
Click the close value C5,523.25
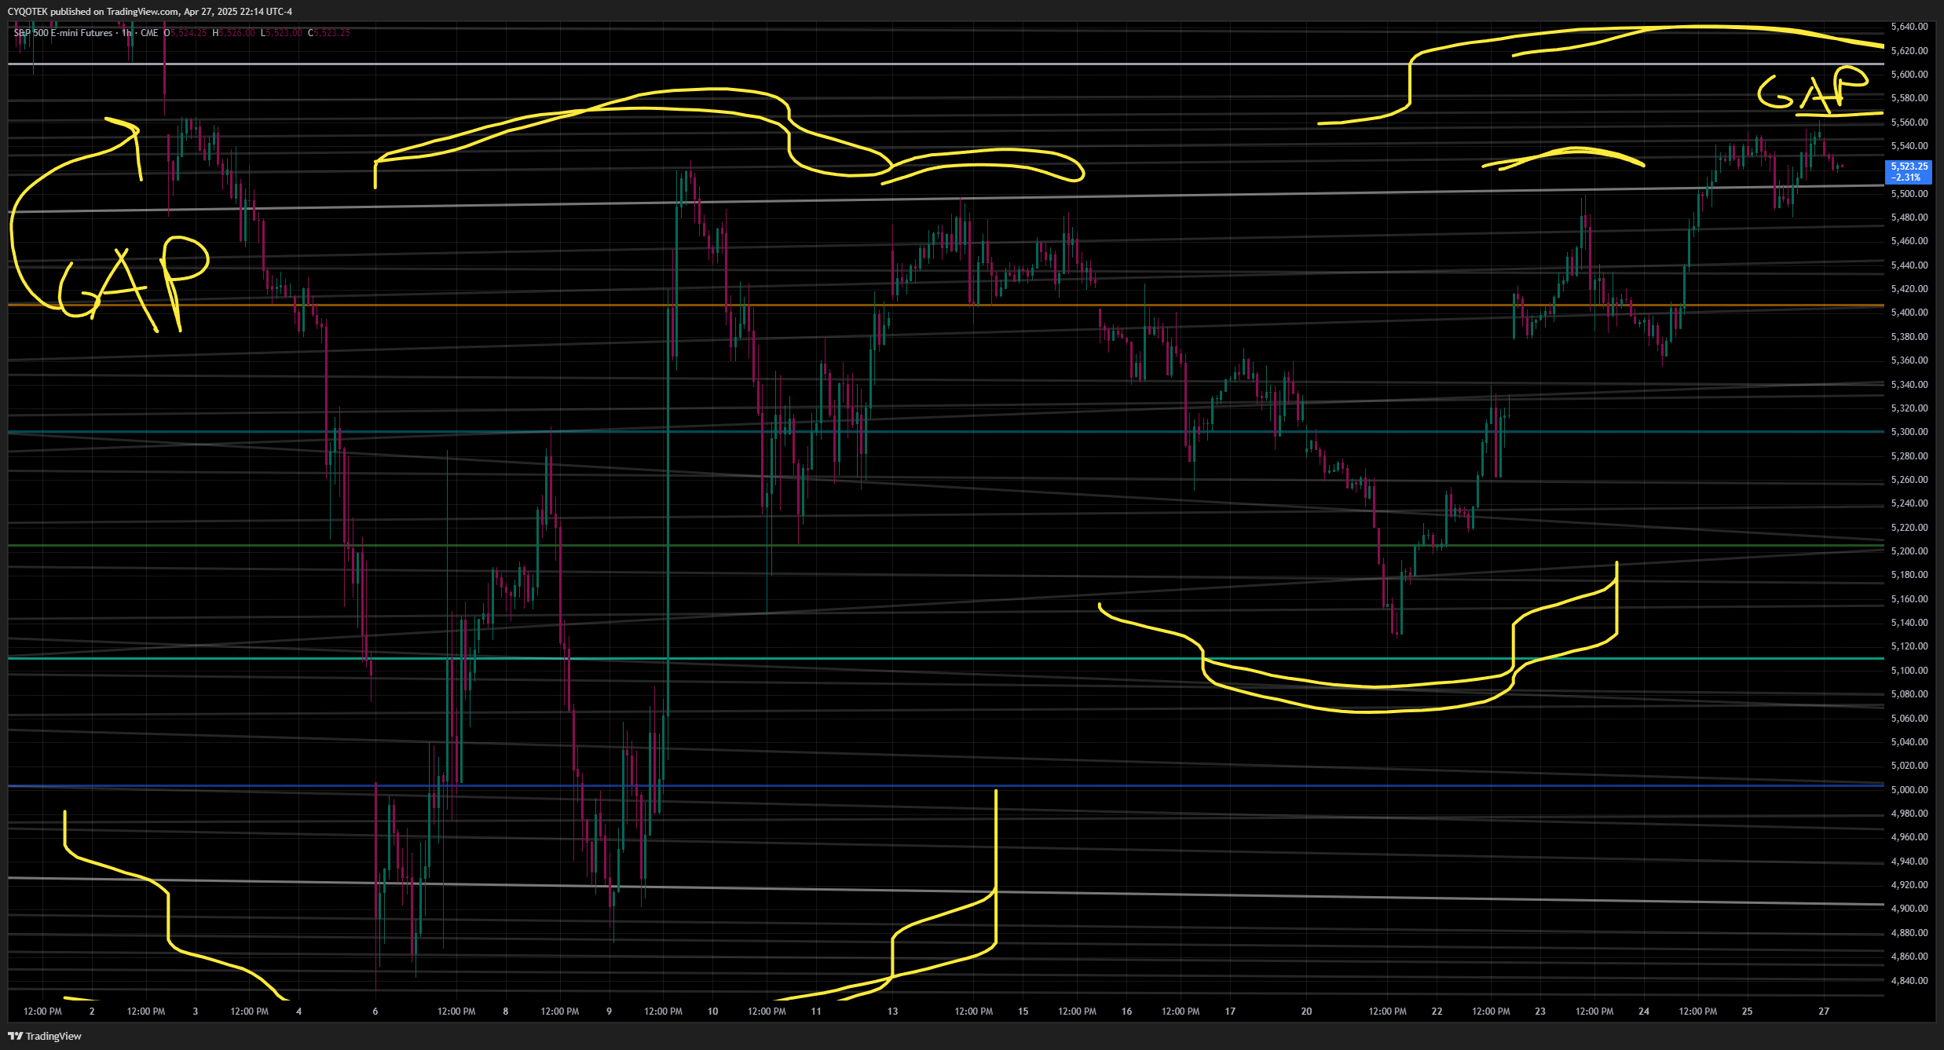(x=329, y=33)
